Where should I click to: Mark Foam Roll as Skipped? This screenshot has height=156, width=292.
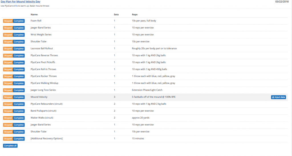(8, 21)
